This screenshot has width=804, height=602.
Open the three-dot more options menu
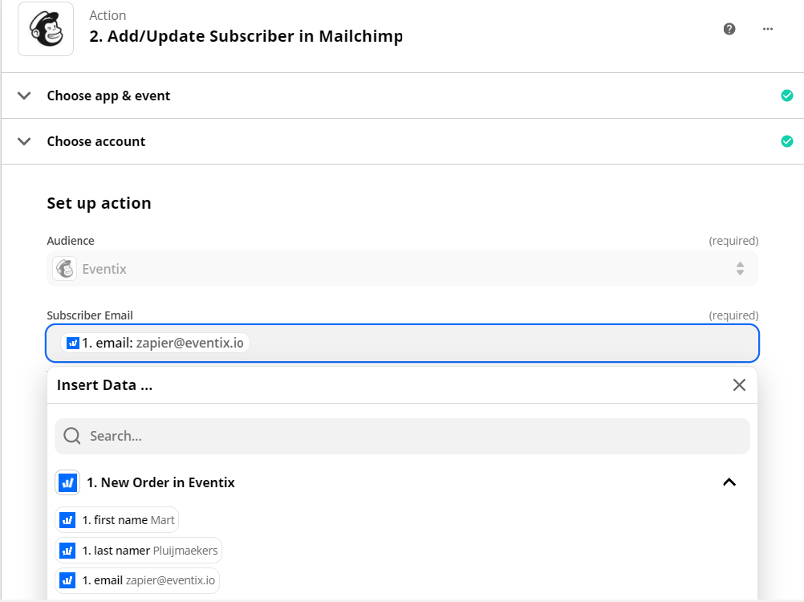768,29
